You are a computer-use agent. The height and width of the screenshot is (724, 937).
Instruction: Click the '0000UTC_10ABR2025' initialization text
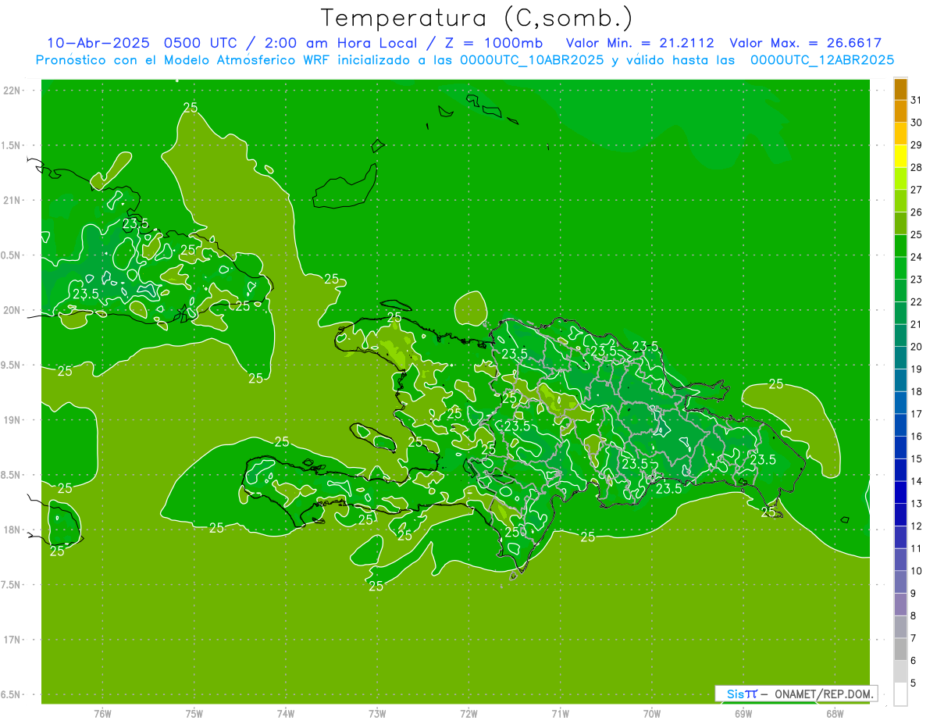532,60
